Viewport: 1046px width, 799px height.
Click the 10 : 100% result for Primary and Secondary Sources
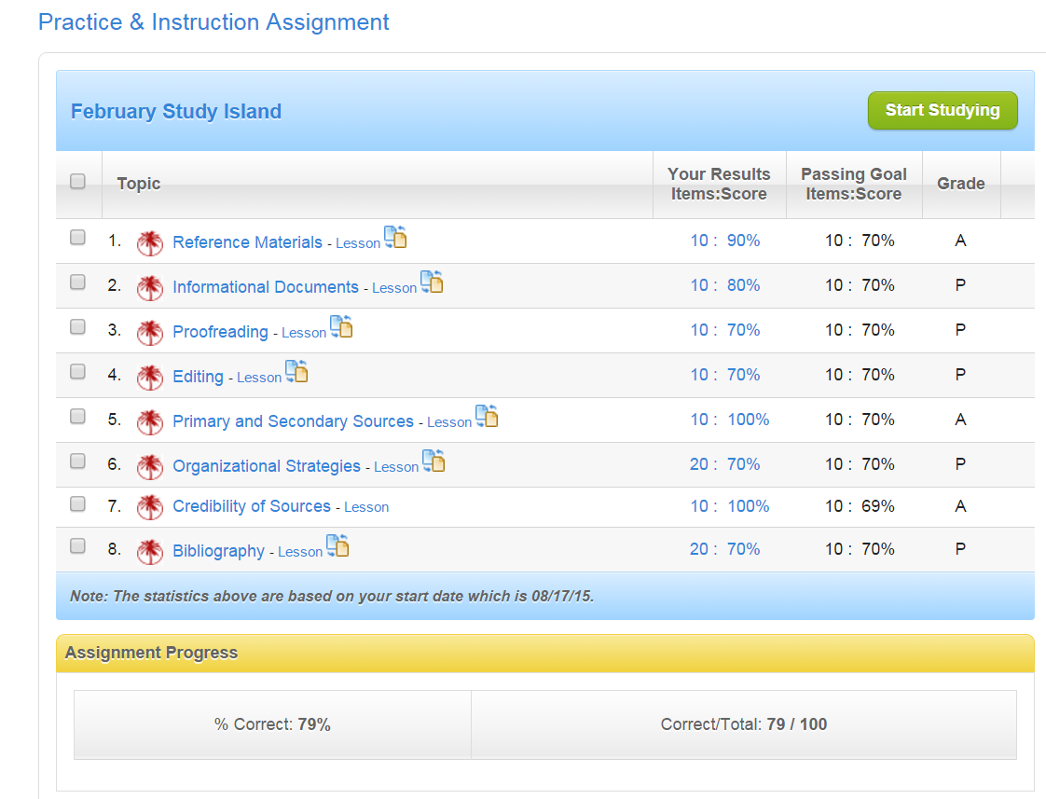730,420
